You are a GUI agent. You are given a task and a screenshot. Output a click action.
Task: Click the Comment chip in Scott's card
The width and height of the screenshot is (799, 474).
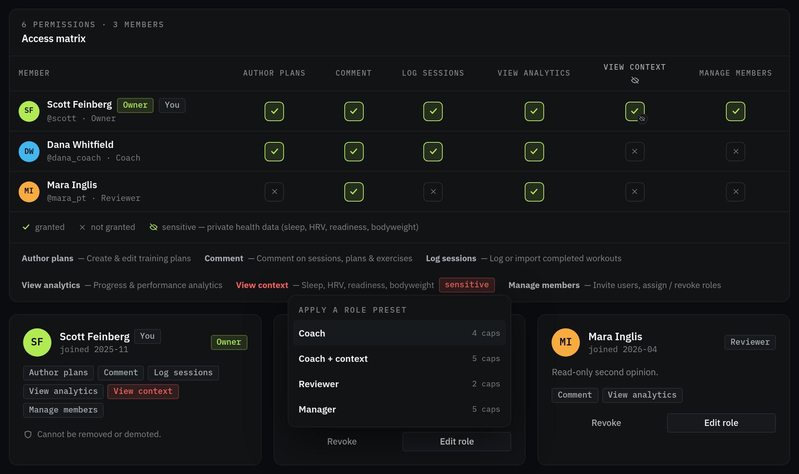pos(121,373)
